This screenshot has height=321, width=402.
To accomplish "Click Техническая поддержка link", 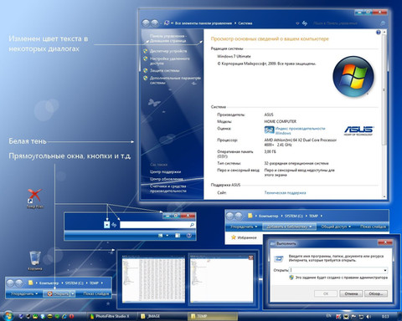I will coord(285,192).
